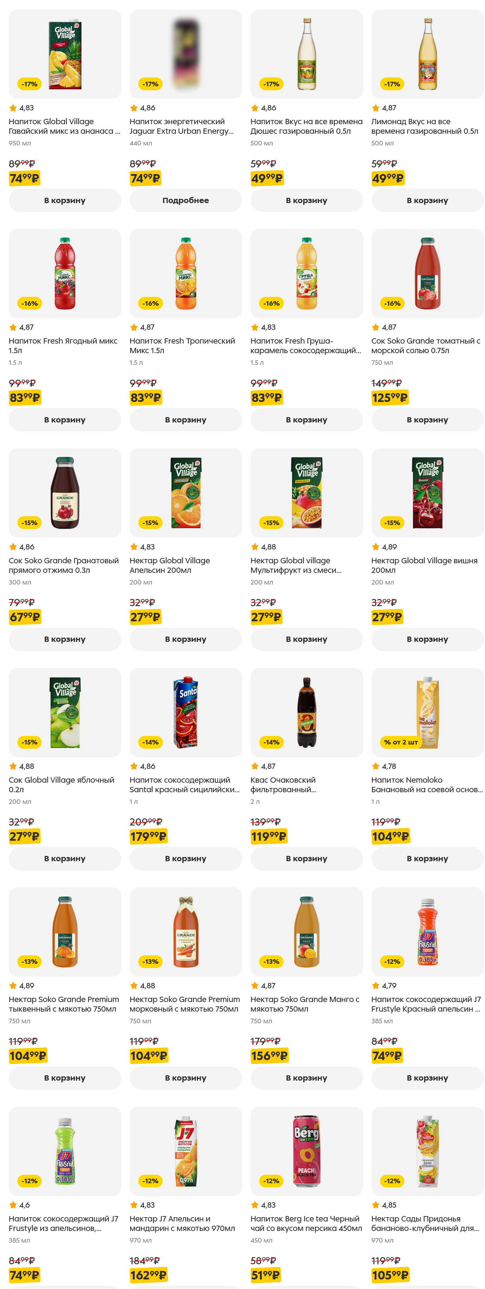
Task: Click the -16% badge on Soko Grande томатный
Action: click(x=392, y=303)
